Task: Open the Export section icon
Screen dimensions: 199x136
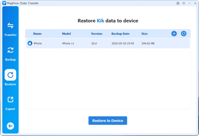Action: 10,100
